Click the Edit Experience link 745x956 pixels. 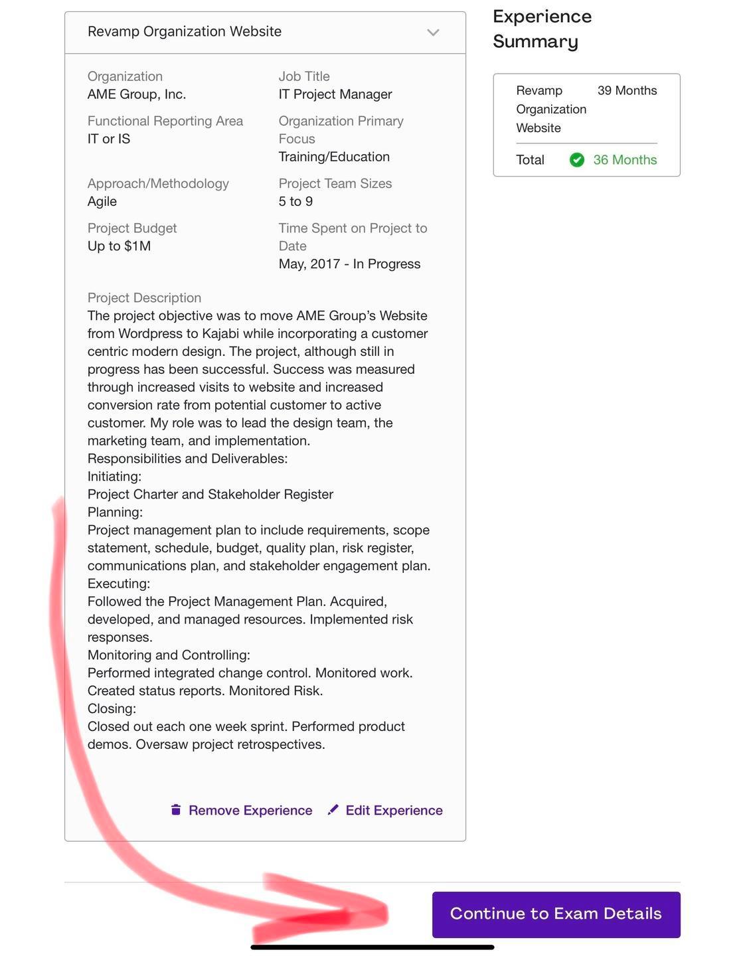point(394,810)
